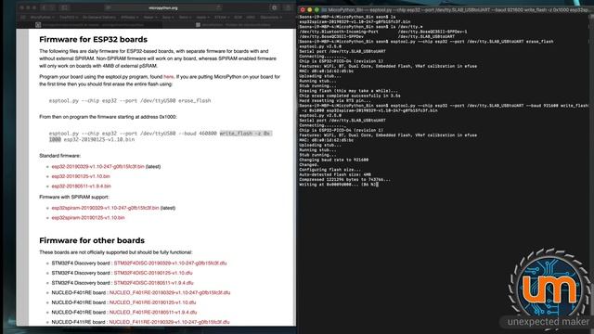Viewport: 594px width, 334px height.
Task: Click 'Chip erase completed successfully' terminal line
Action: point(350,96)
